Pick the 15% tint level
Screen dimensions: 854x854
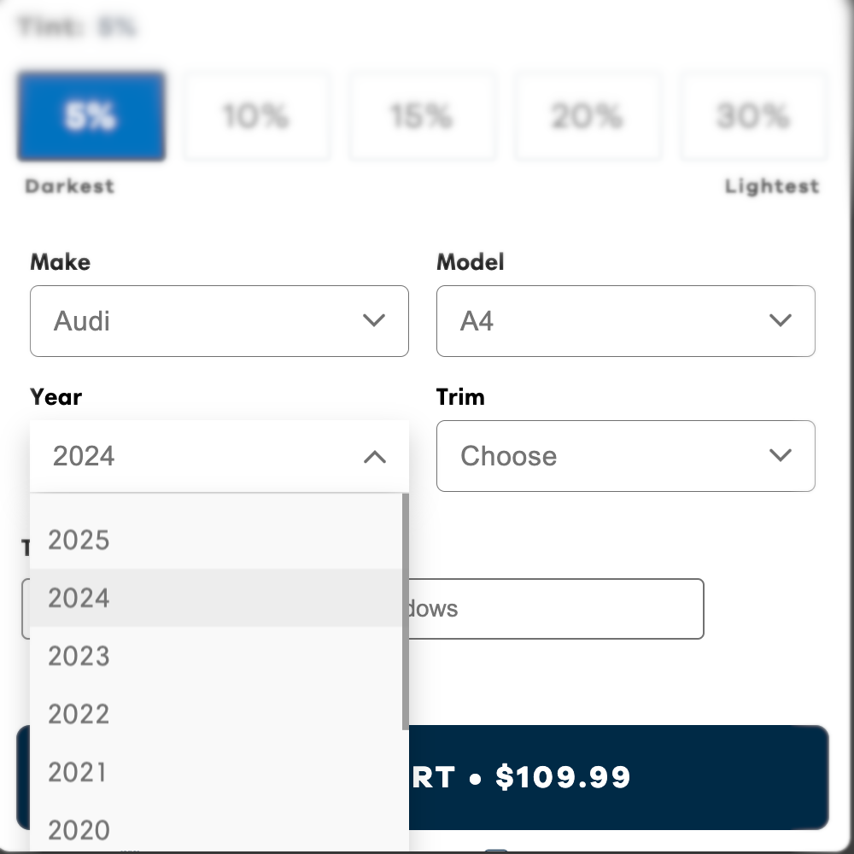tap(422, 116)
